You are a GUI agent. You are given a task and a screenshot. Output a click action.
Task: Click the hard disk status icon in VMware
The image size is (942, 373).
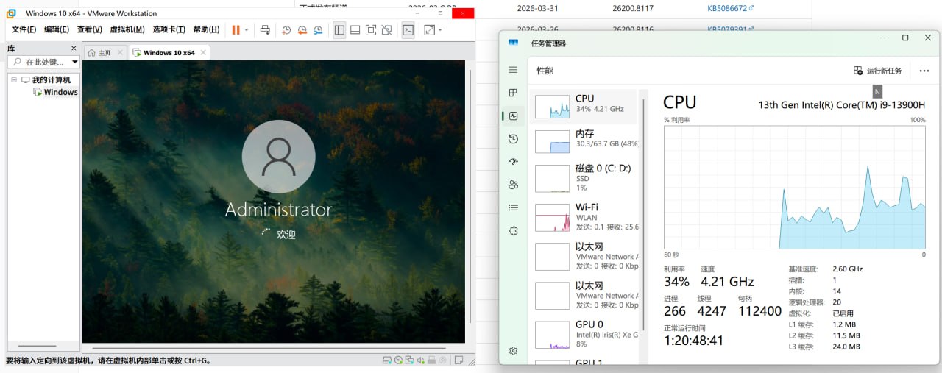(387, 360)
